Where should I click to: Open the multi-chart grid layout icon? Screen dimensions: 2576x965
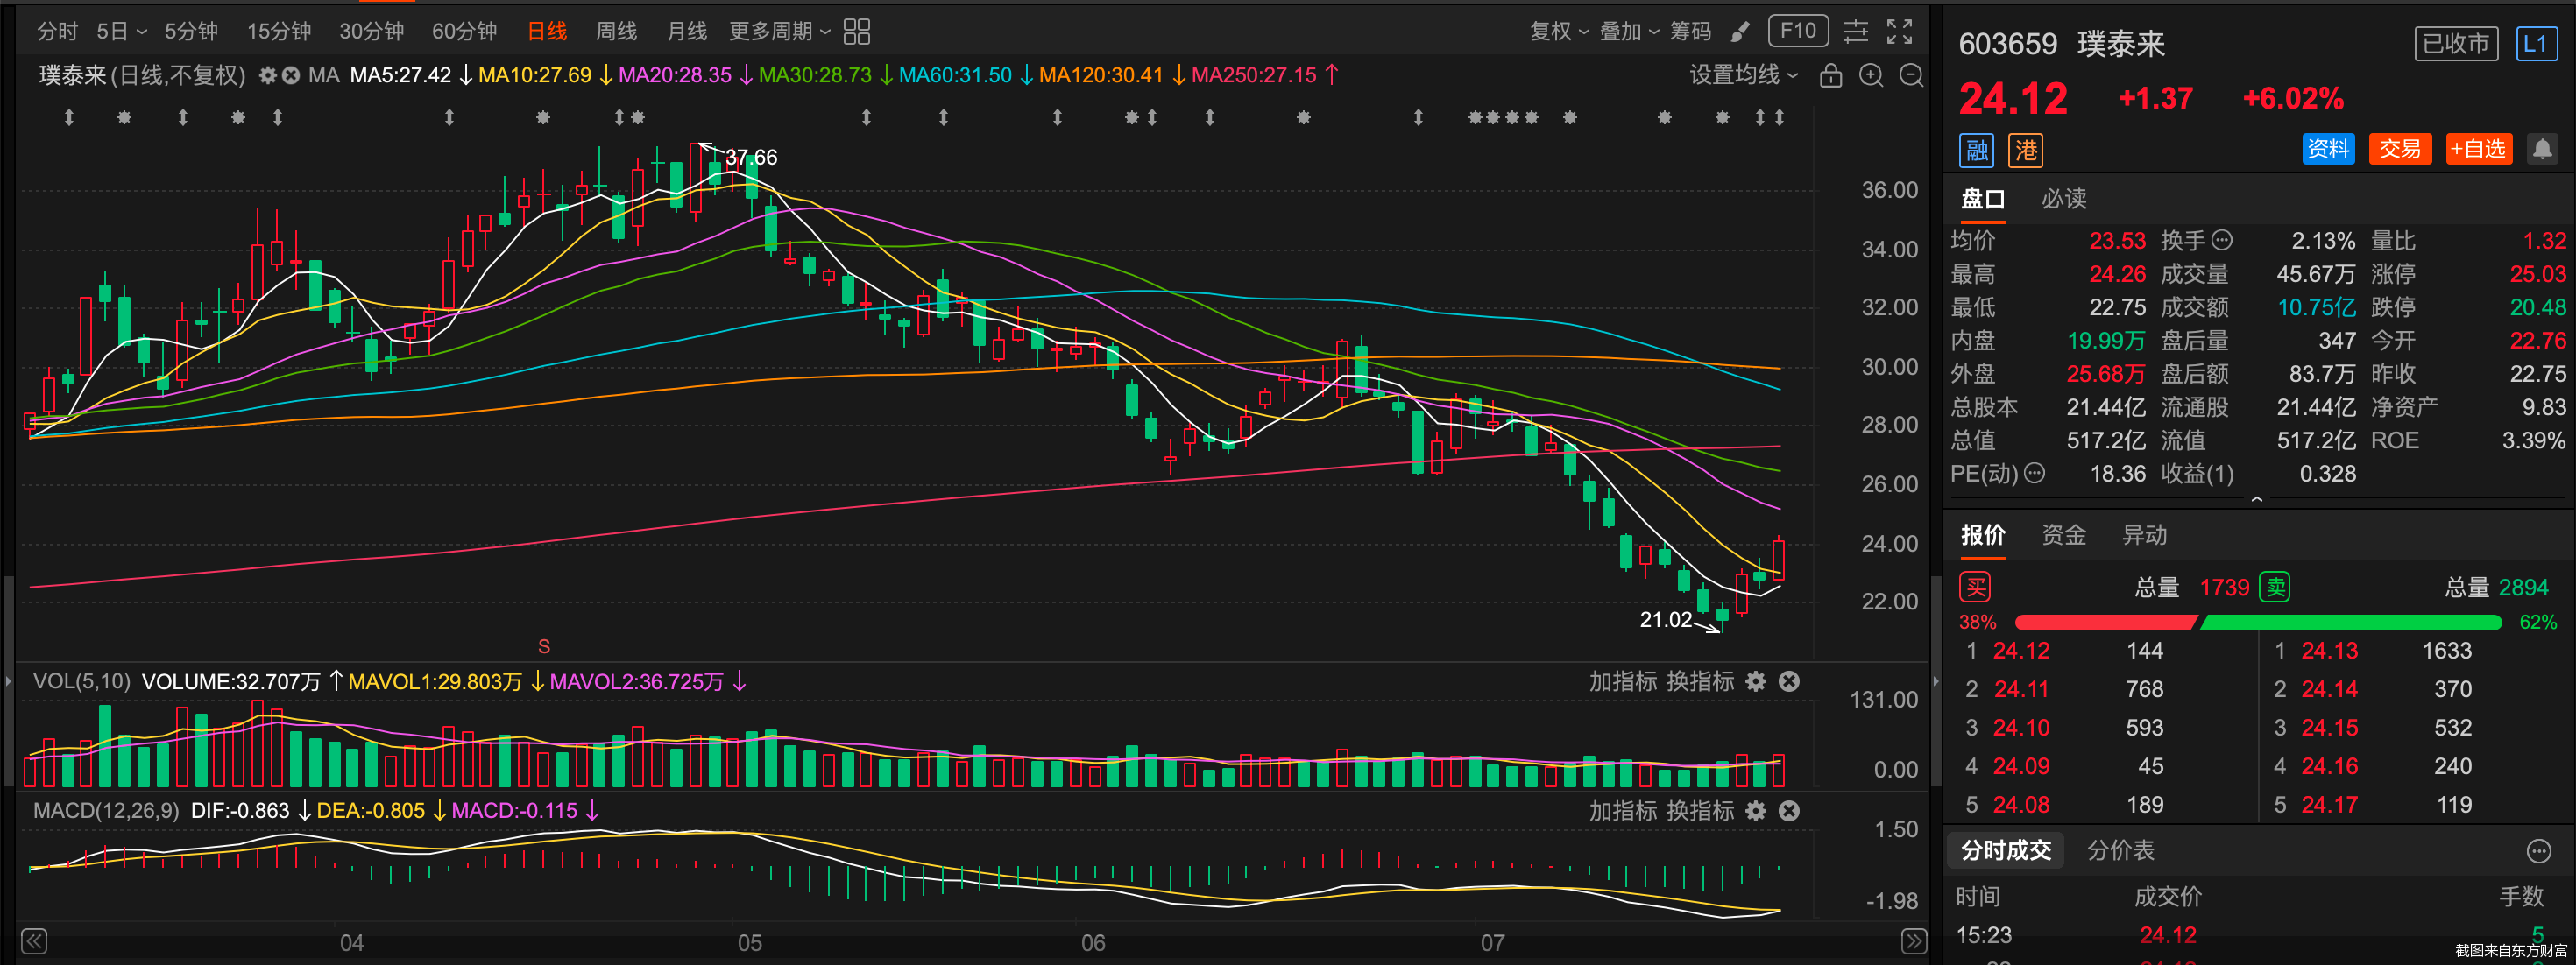[x=856, y=32]
